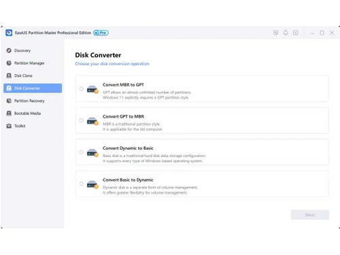Click 'Windows 11 explicitly requires a GPT' text

point(146,98)
